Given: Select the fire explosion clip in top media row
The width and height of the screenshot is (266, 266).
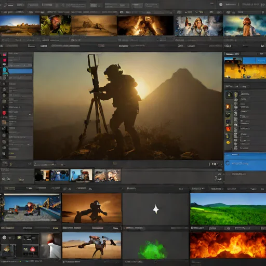Looking at the screenshot, I should click(145, 25).
